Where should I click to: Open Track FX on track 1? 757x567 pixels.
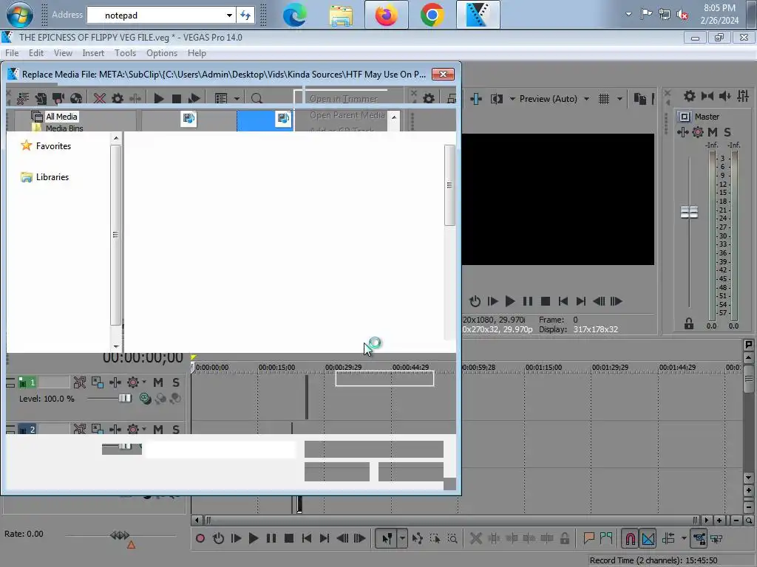(115, 382)
